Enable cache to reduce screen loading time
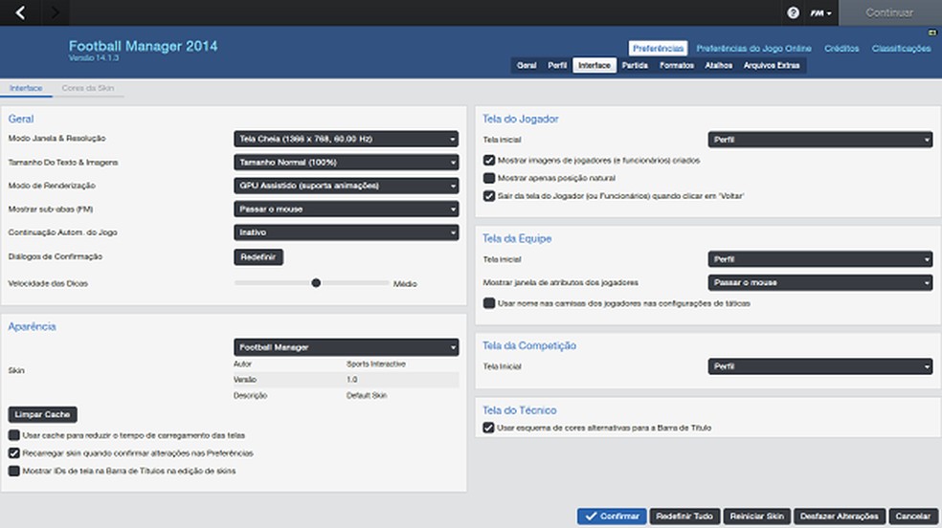The width and height of the screenshot is (942, 528). [13, 435]
